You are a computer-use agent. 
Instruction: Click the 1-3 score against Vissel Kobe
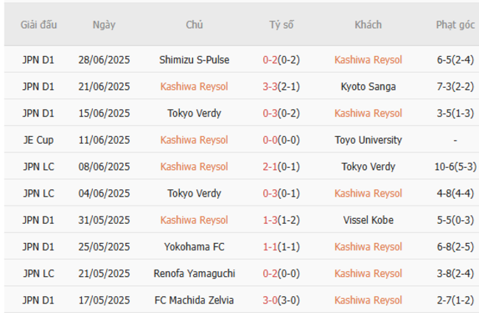pyautogui.click(x=270, y=219)
